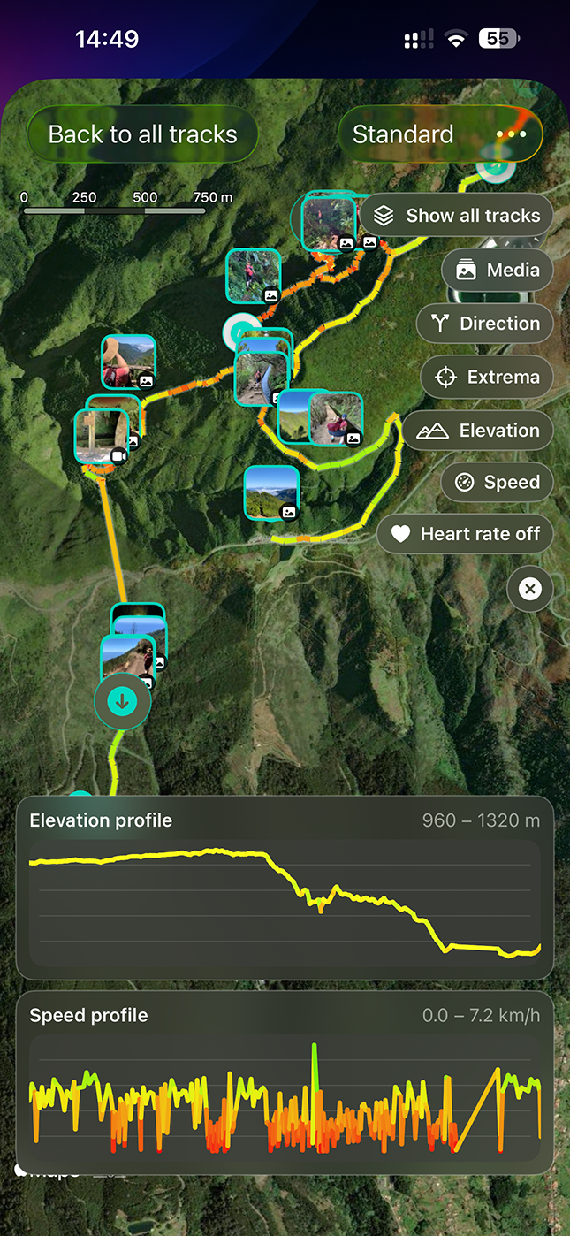Tap the Media photo icon

coord(466,270)
